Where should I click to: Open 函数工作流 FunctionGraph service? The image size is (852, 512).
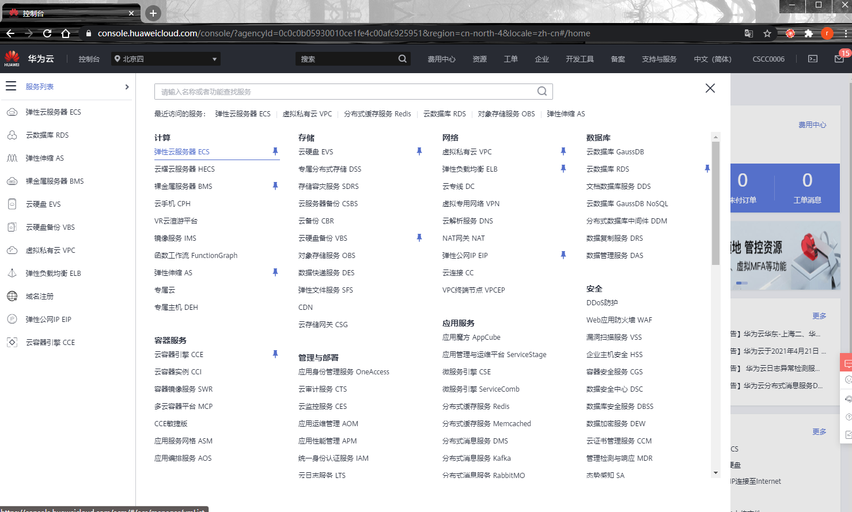tap(196, 255)
